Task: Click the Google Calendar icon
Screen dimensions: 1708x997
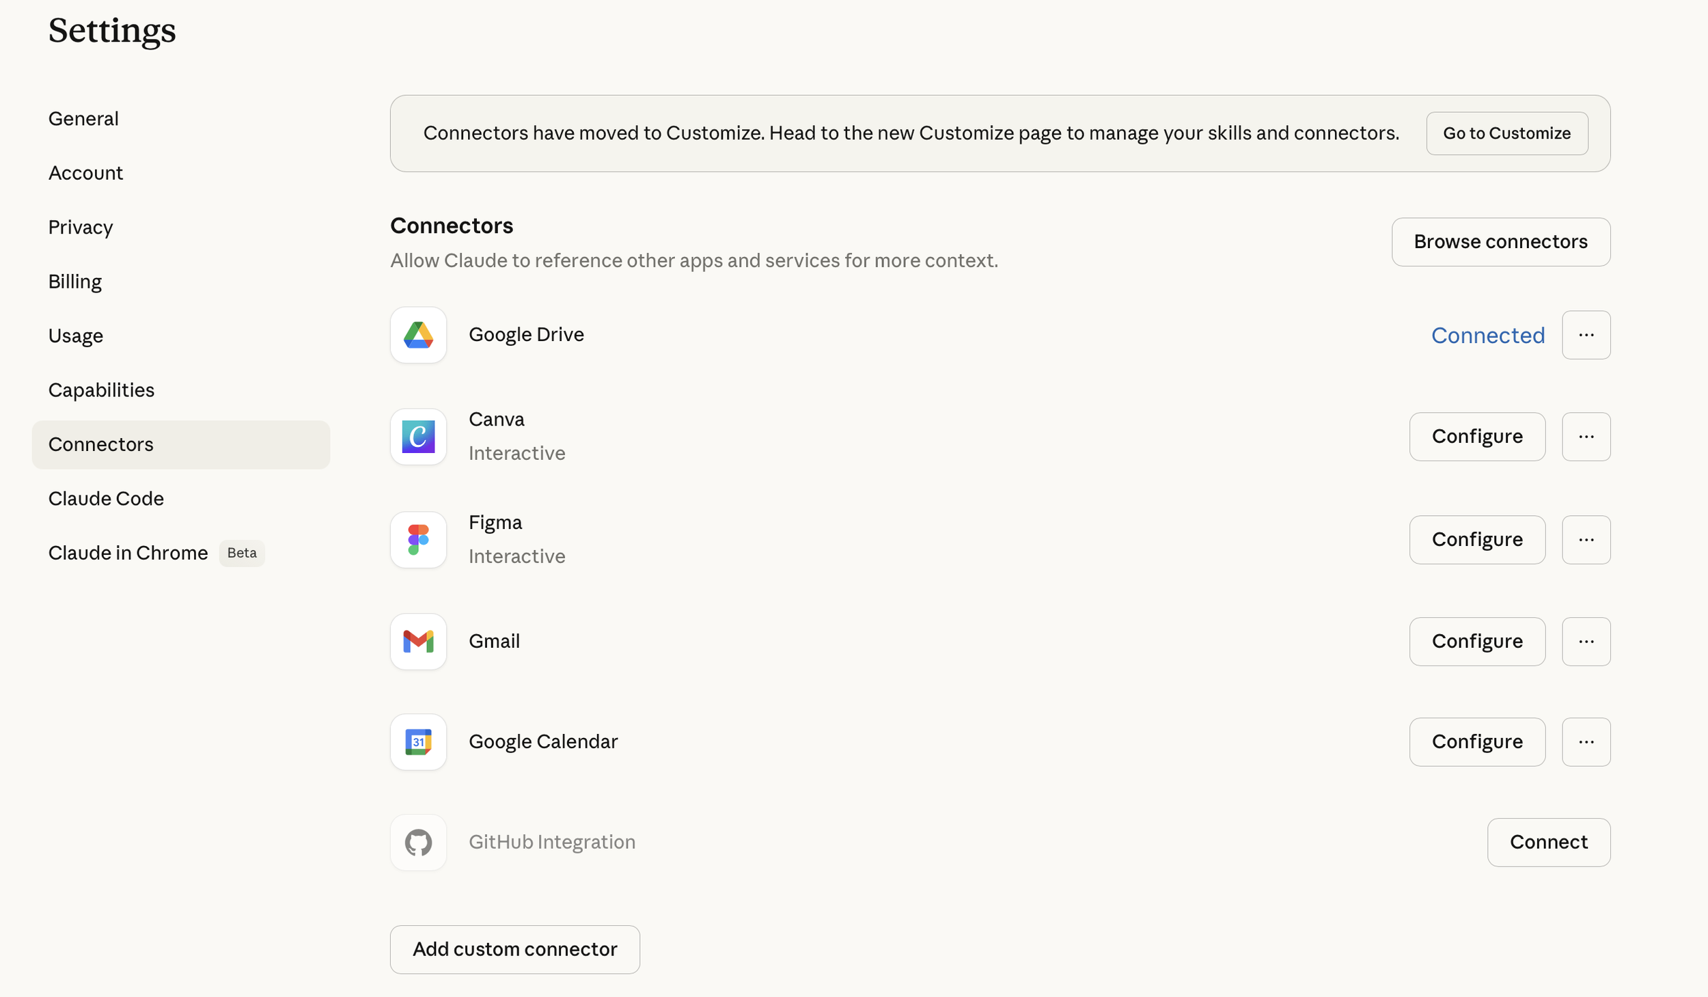Action: click(418, 741)
